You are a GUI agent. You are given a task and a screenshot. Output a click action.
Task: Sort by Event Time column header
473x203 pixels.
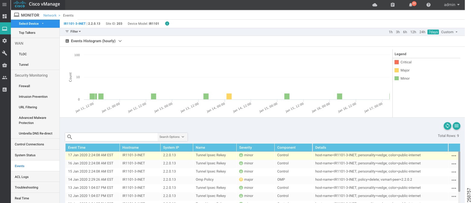[x=93, y=147]
